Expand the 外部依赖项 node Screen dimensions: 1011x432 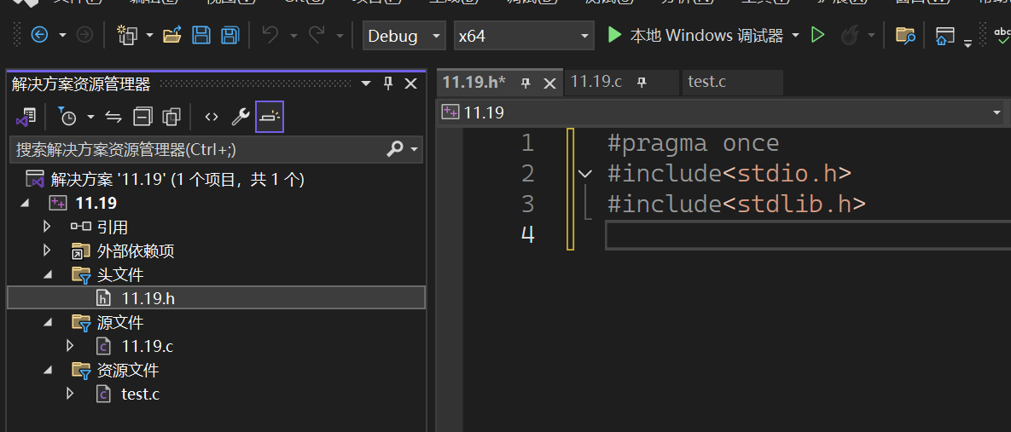point(46,251)
